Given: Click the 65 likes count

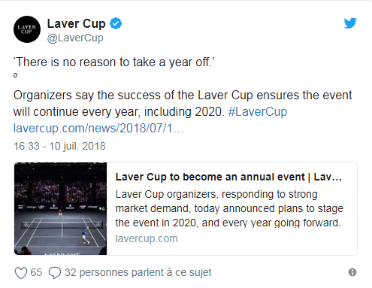Looking at the screenshot, I should tap(36, 272).
